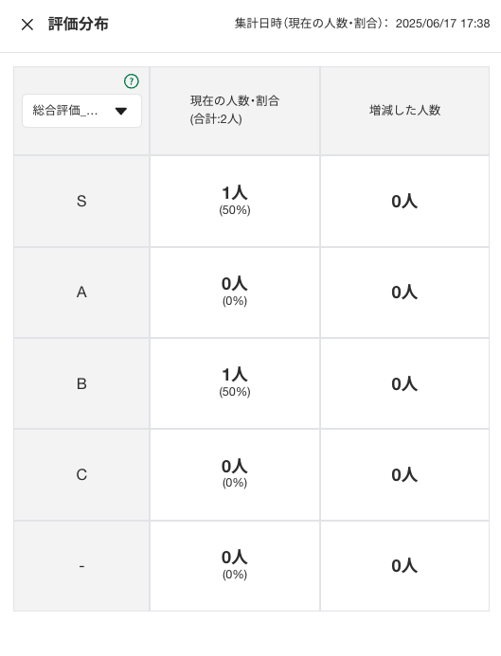Click S rating's 1人 (50%) cell
The image size is (501, 656).
235,202
